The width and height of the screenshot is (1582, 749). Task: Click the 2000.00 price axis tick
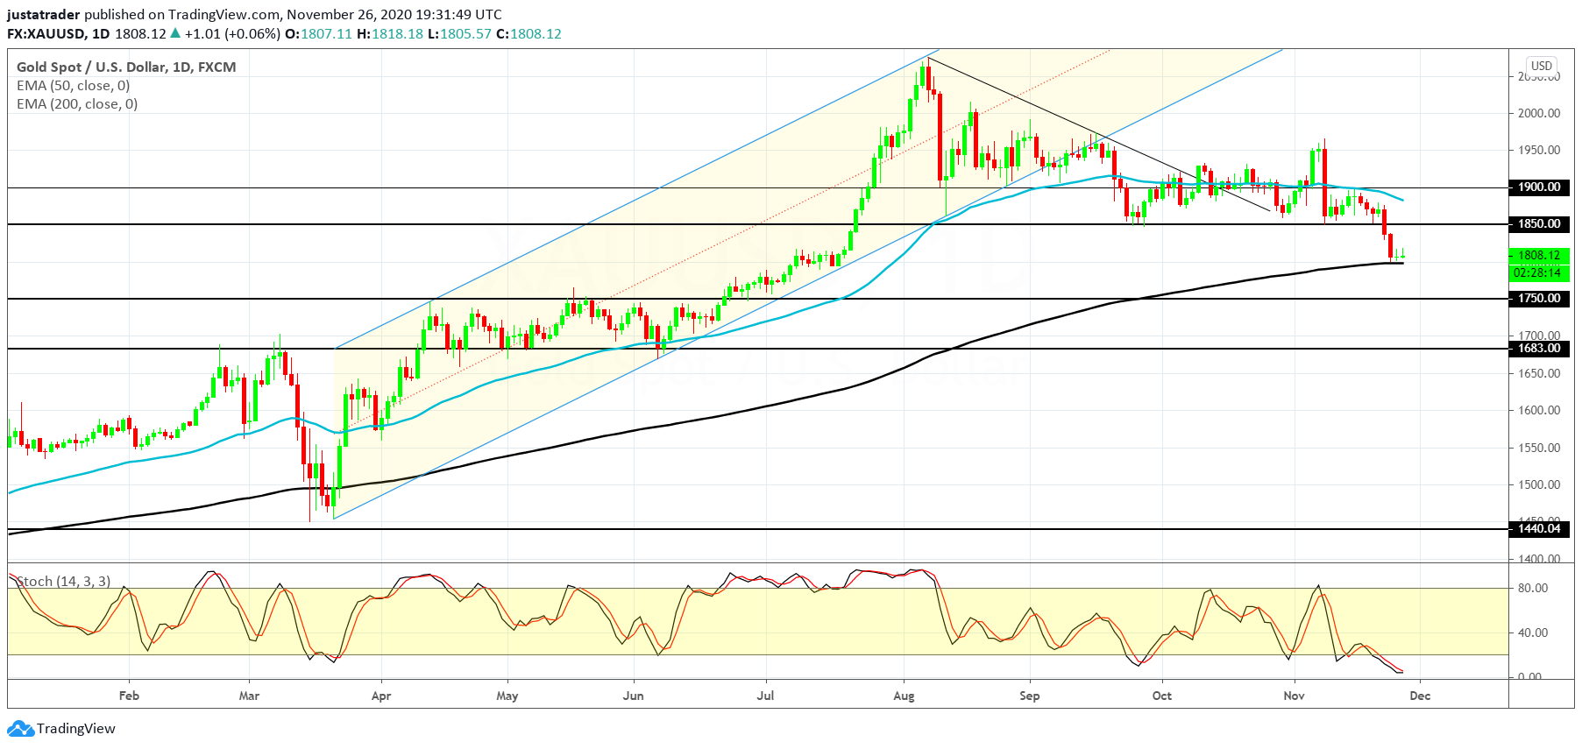pos(1539,113)
